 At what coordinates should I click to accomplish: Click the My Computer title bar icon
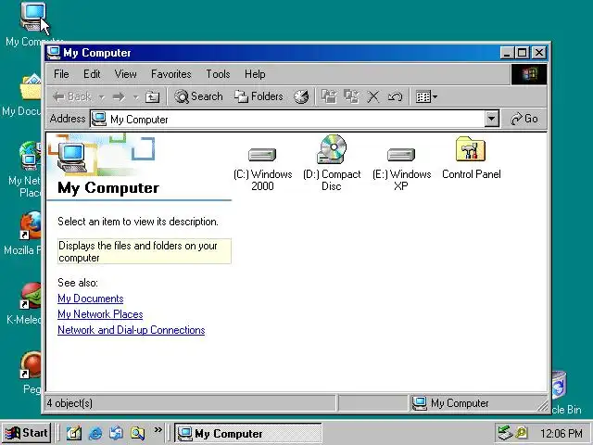[x=54, y=53]
